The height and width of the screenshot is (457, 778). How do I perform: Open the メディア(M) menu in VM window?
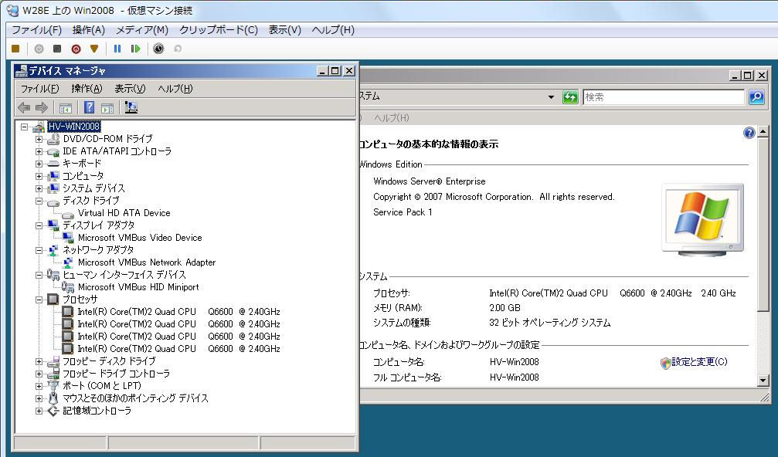141,30
